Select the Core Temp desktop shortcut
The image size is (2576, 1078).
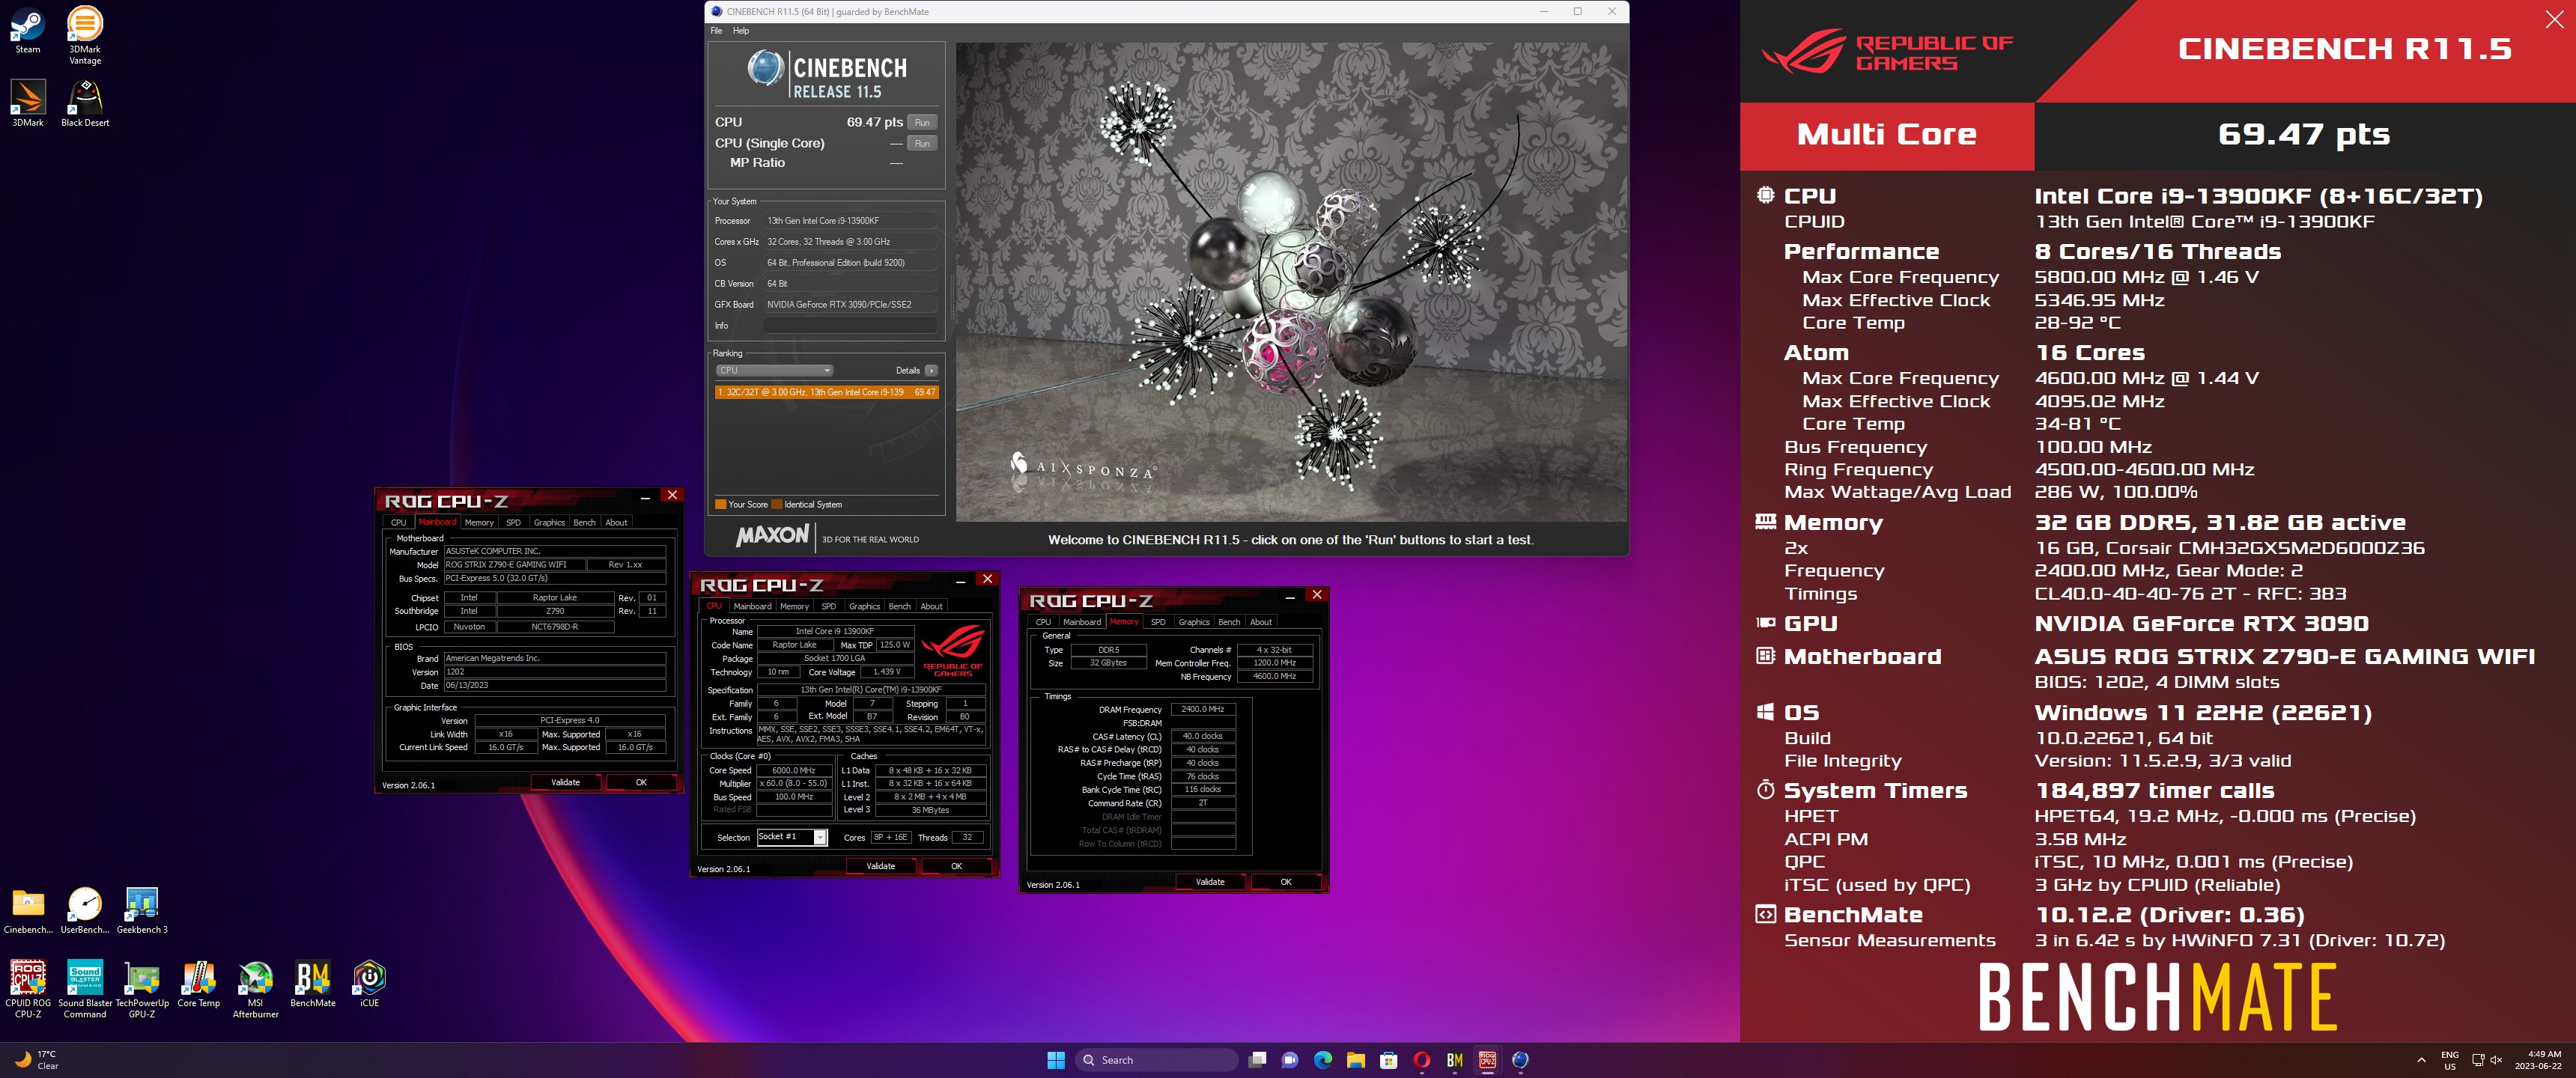199,985
